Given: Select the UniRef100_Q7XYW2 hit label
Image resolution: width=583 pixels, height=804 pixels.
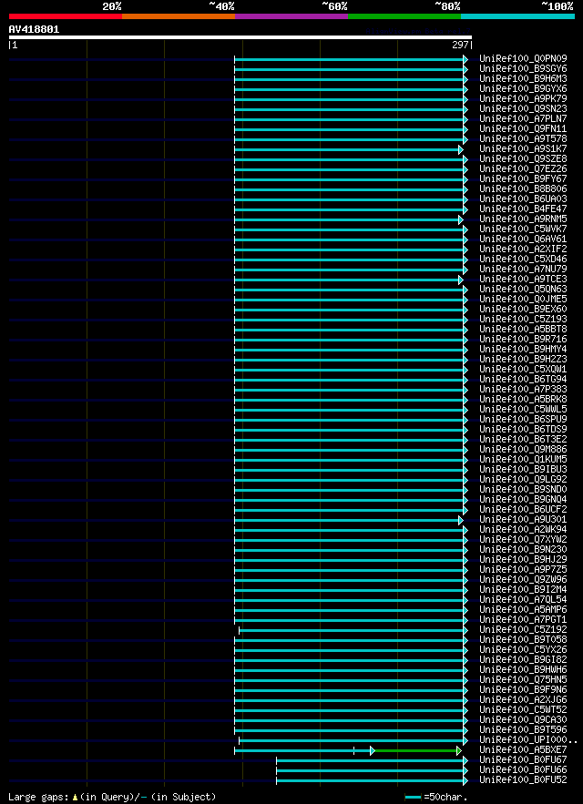Looking at the screenshot, I should (x=524, y=539).
